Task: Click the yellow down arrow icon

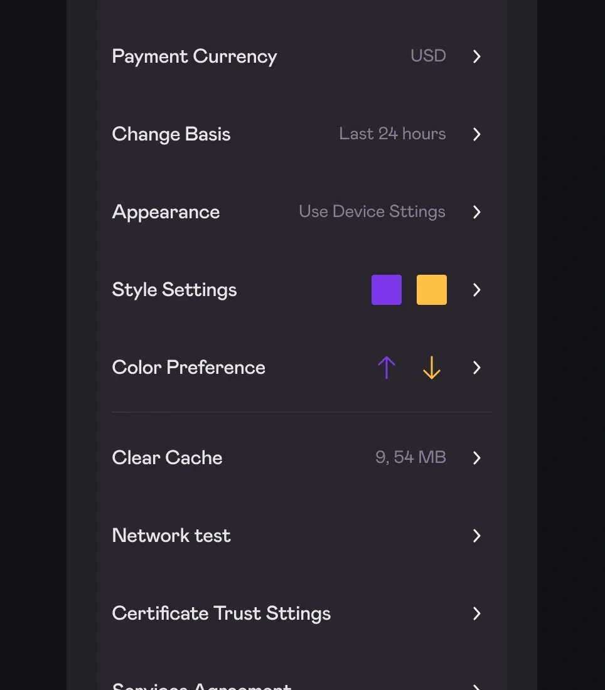Action: [432, 368]
